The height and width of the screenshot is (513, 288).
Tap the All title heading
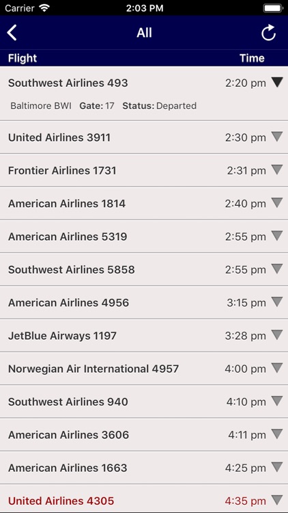click(x=144, y=33)
